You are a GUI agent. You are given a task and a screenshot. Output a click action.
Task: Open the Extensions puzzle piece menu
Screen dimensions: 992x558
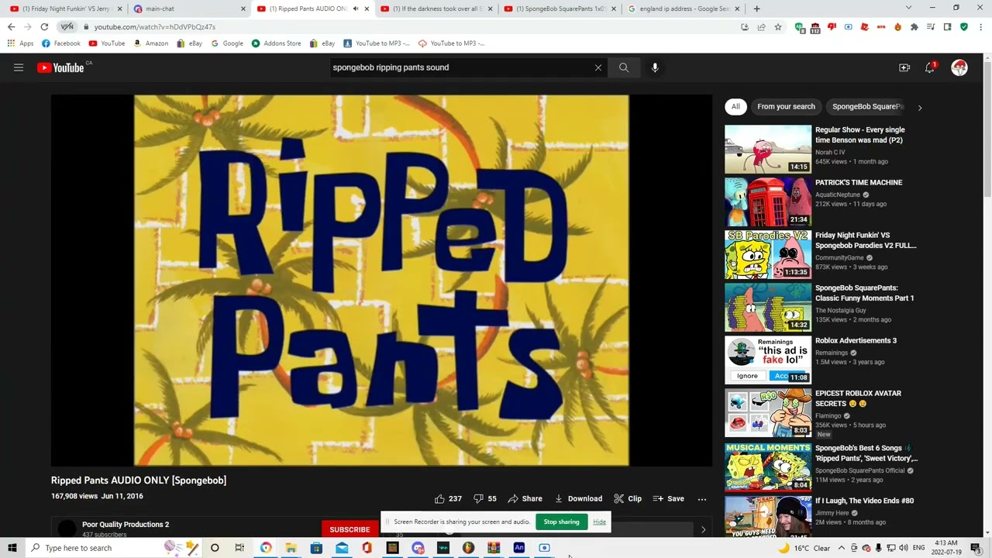[x=914, y=27]
